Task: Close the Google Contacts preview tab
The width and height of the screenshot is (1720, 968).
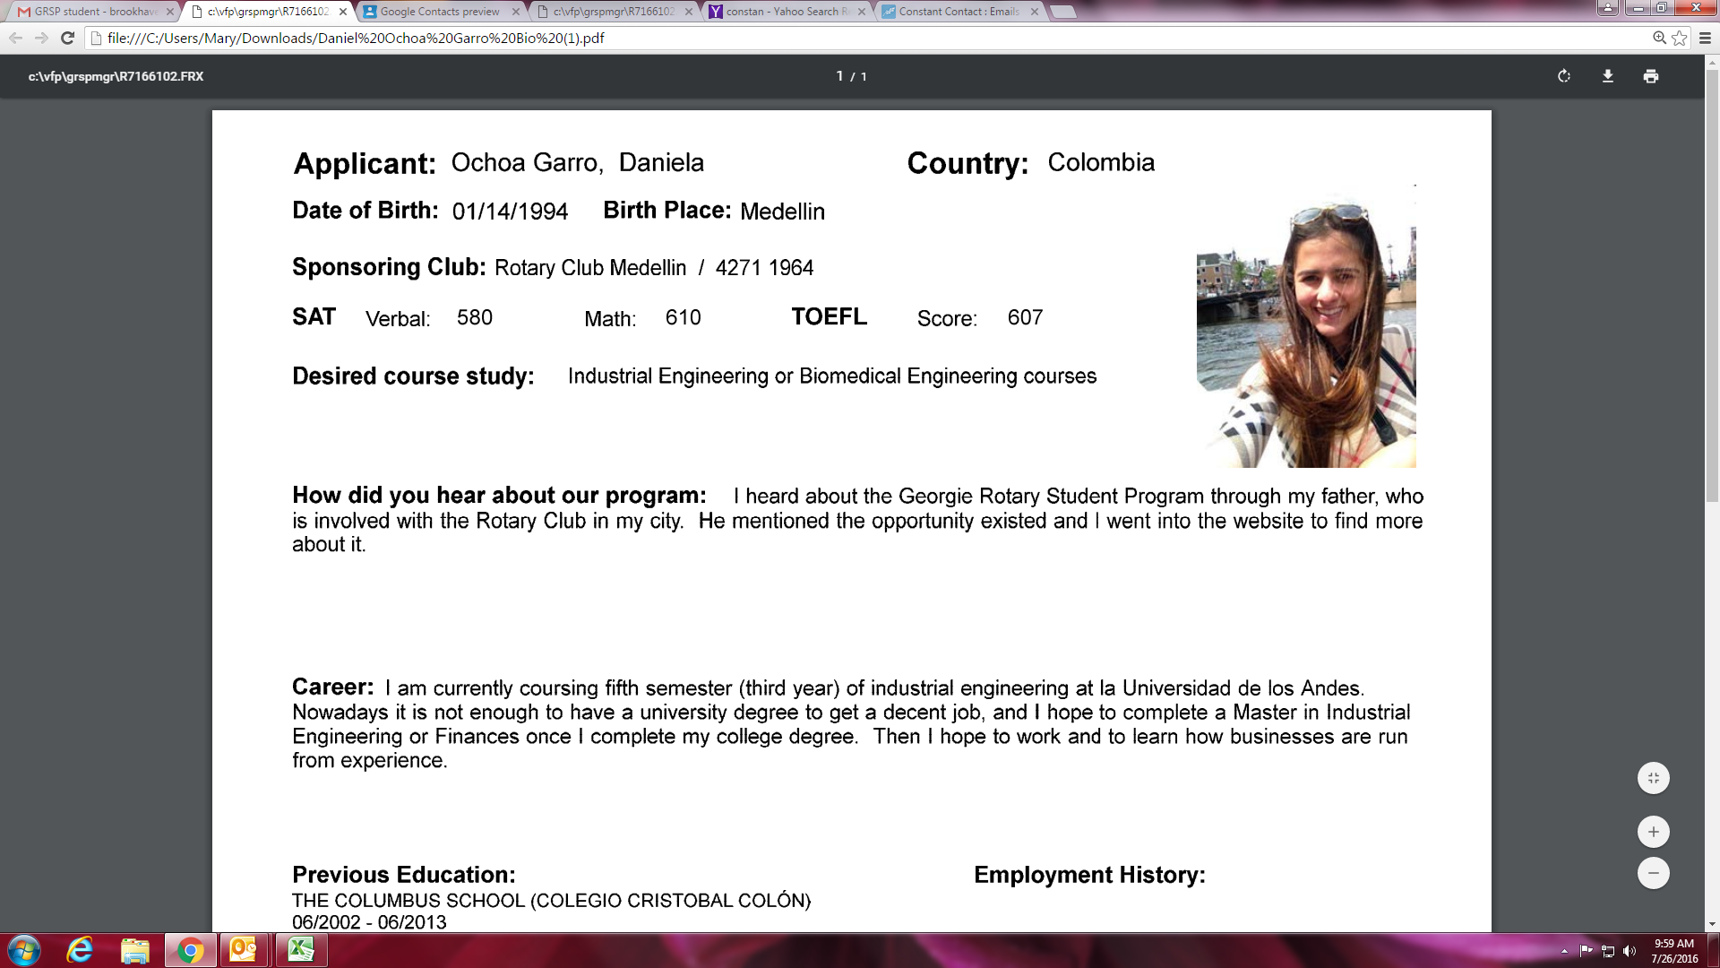Action: 516,12
